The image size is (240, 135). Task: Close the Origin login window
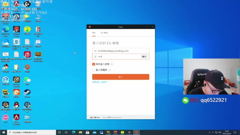152,27
